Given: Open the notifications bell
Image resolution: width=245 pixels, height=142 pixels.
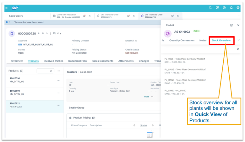Looking at the screenshot, I should coord(231,8).
